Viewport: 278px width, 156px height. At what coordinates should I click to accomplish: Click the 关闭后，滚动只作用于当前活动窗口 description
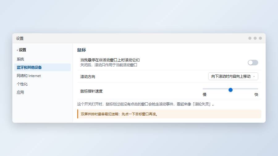pos(109,65)
